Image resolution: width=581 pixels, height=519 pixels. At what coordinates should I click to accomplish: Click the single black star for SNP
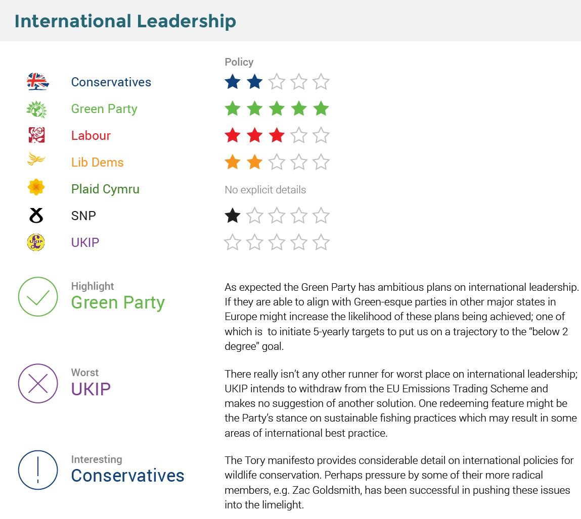pos(232,216)
